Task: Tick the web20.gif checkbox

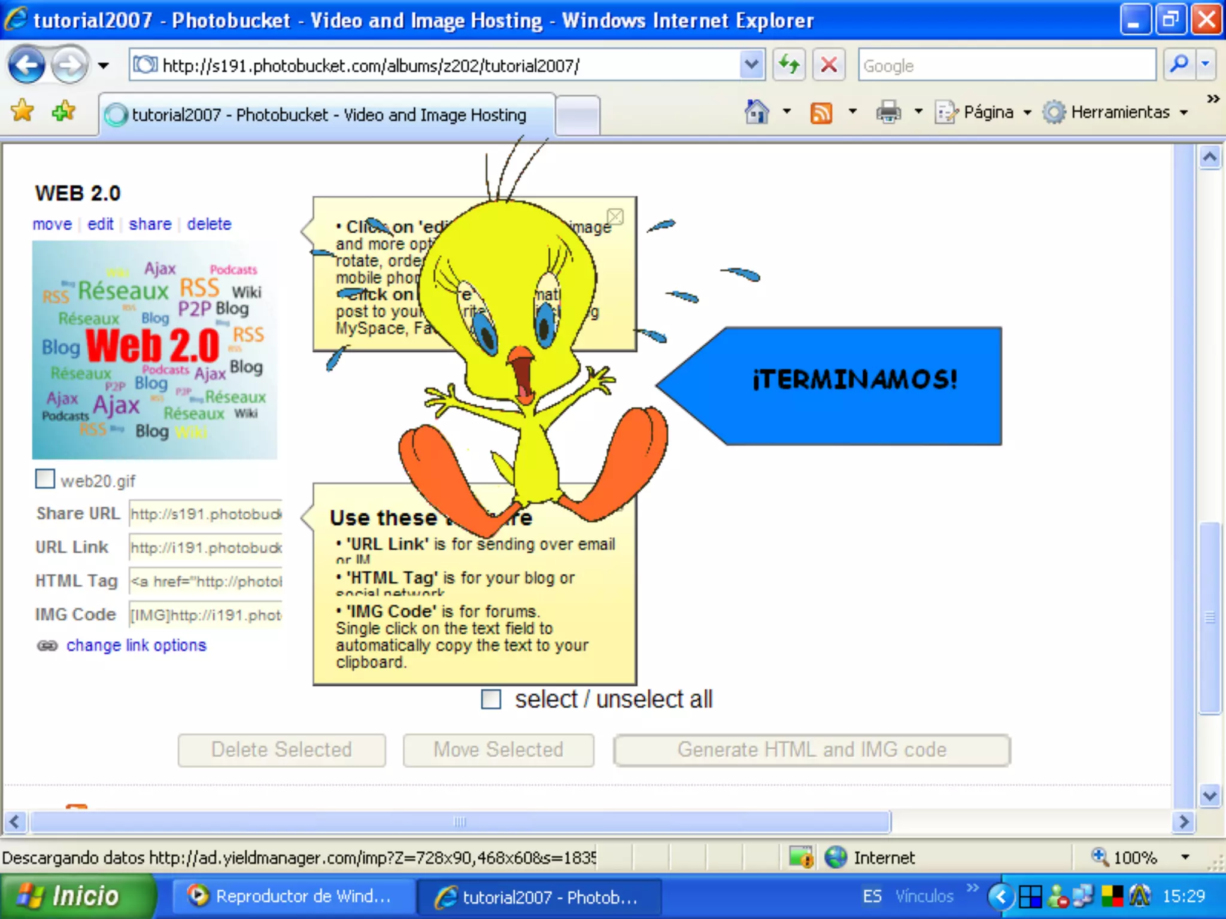Action: pos(45,479)
